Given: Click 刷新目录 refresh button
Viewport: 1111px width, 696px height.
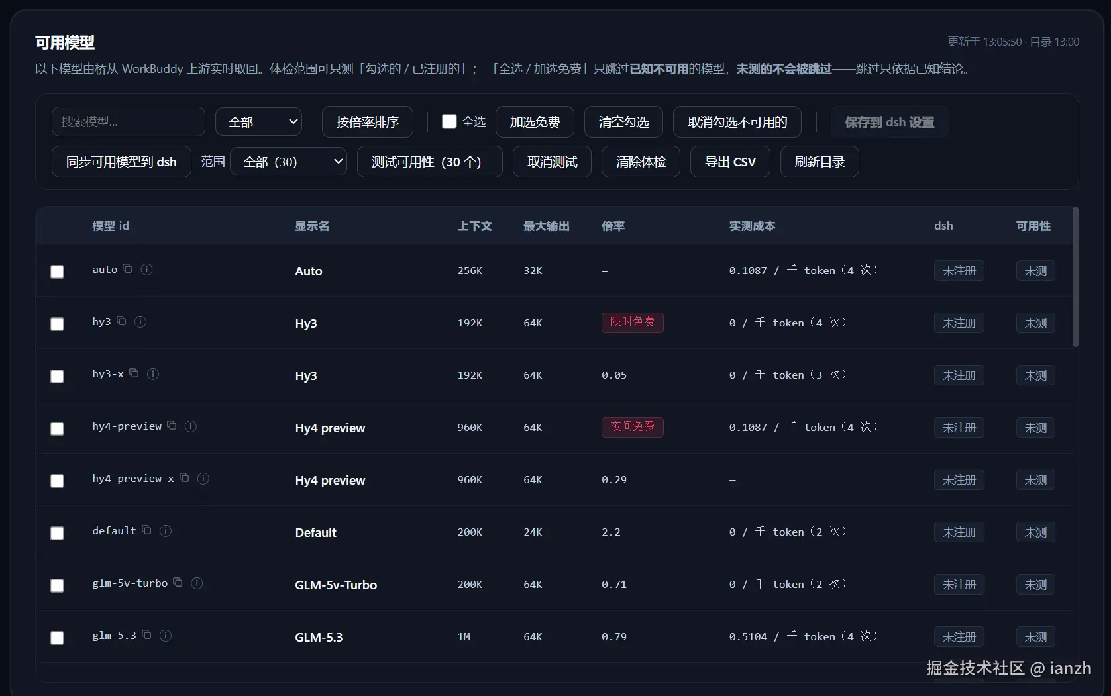Looking at the screenshot, I should click(x=820, y=162).
